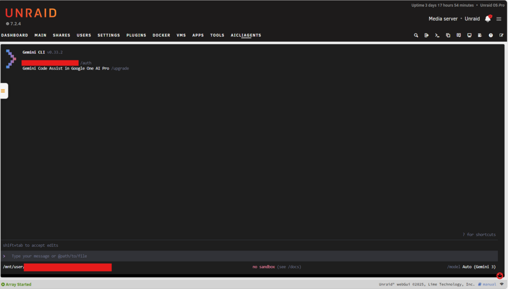This screenshot has width=508, height=289.
Task: Click the Unraid server name at top right
Action: (472, 19)
